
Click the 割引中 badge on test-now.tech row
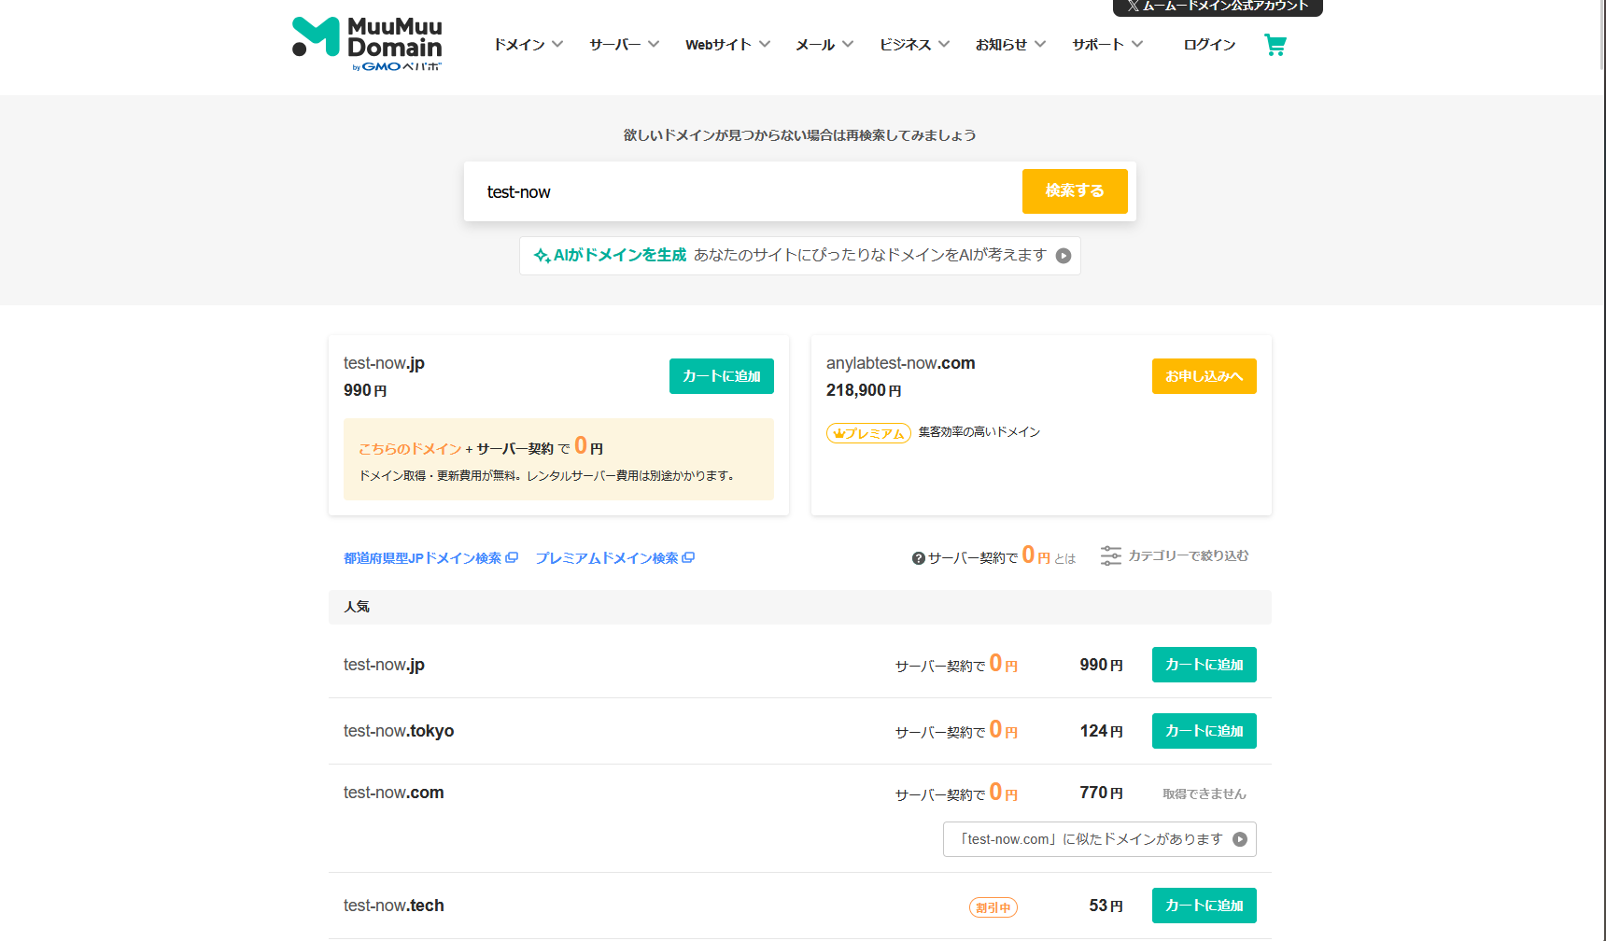[x=993, y=907]
